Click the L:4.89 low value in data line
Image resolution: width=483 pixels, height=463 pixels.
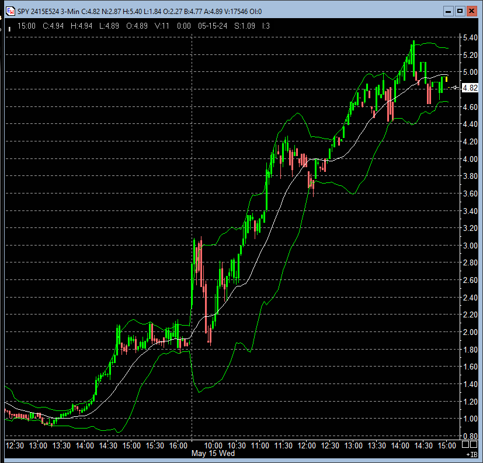[x=109, y=26]
